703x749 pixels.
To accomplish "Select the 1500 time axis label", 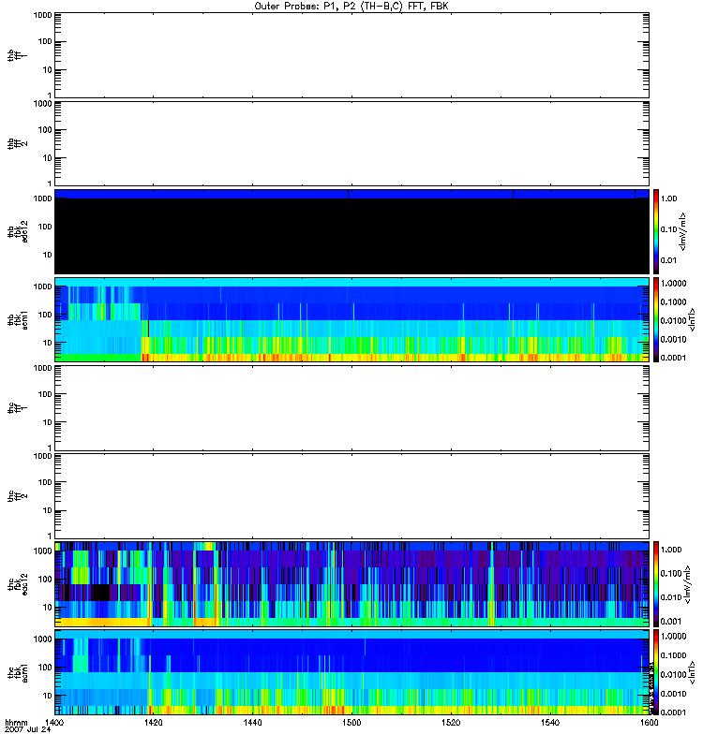I will coord(351,724).
